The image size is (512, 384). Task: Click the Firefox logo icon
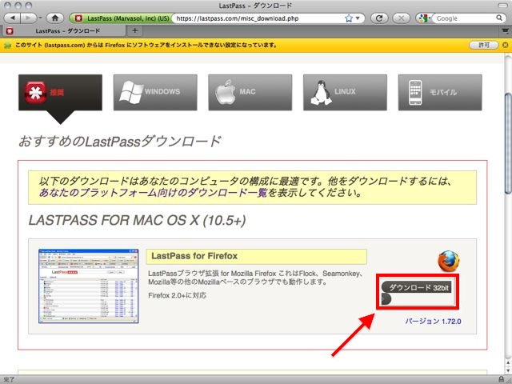click(x=448, y=261)
